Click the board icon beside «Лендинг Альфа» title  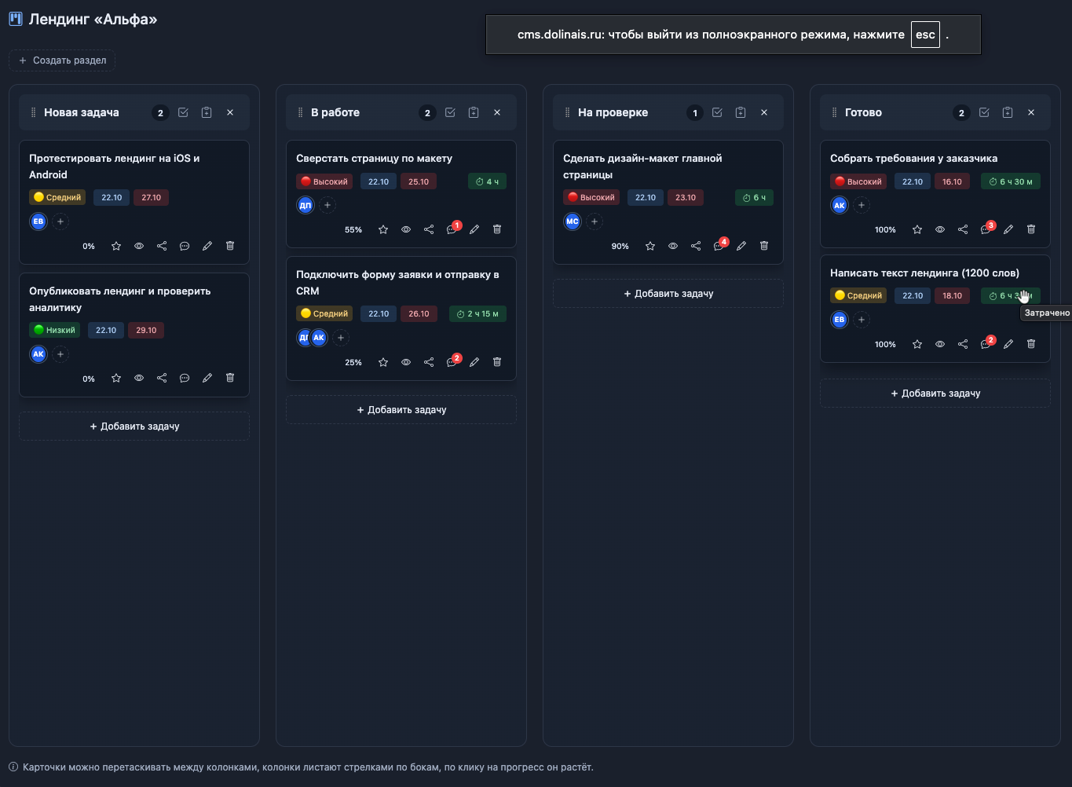point(16,19)
